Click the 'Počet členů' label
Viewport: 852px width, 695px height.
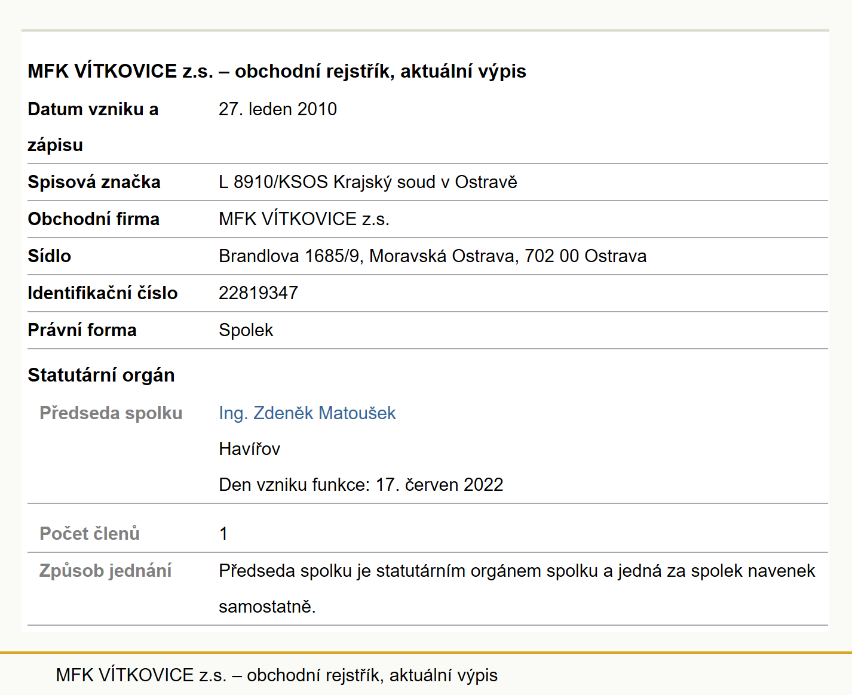tap(90, 534)
